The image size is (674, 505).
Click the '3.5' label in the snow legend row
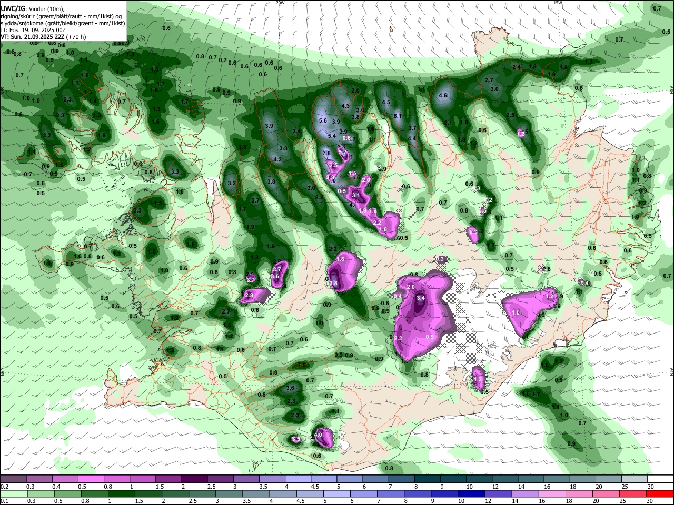pyautogui.click(x=263, y=487)
